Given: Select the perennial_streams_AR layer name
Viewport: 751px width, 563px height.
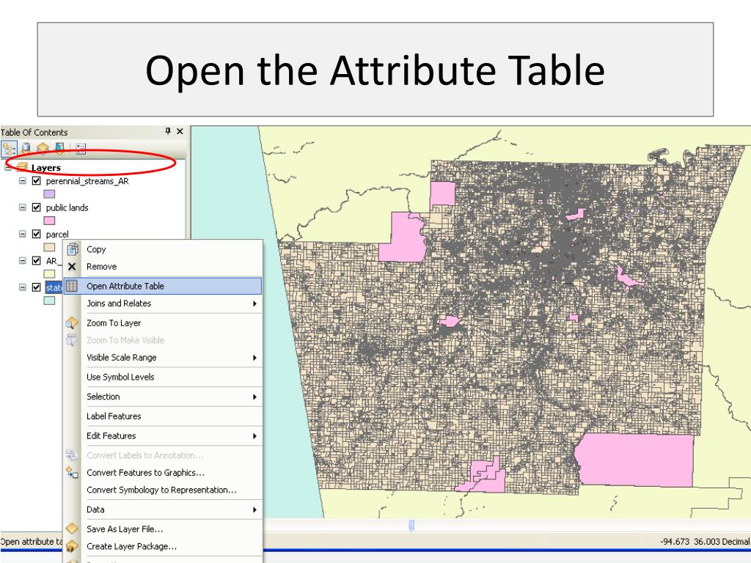Looking at the screenshot, I should pyautogui.click(x=87, y=181).
